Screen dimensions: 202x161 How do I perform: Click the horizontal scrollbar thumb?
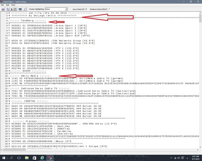pyautogui.click(x=14, y=150)
